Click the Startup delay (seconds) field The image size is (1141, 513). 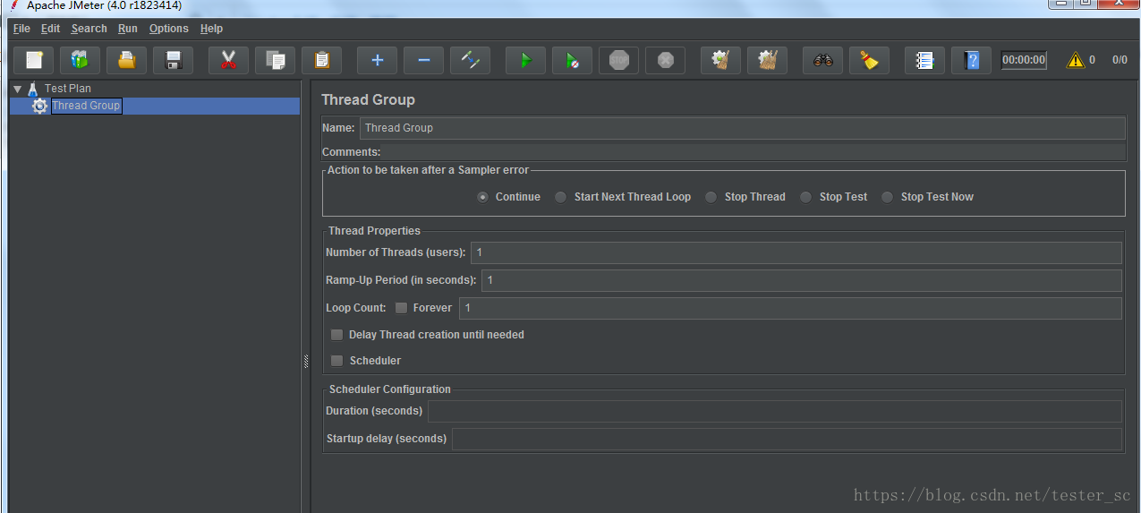point(787,439)
